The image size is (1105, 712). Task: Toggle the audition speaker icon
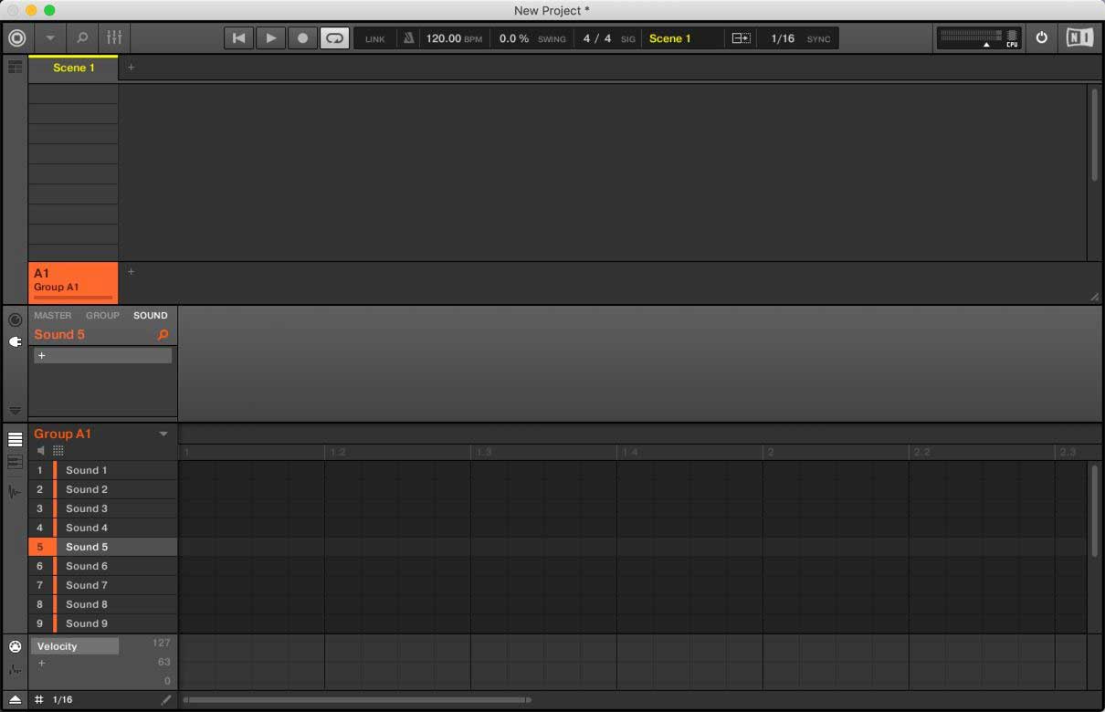[41, 451]
